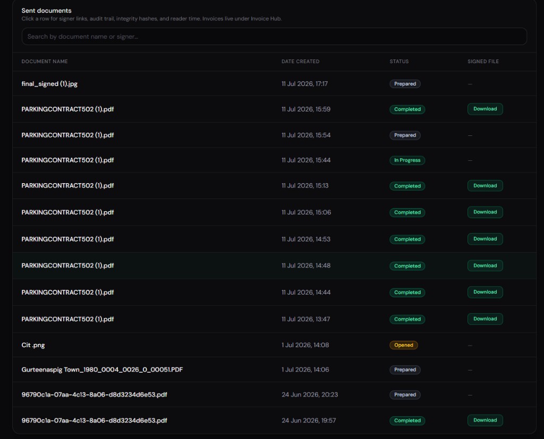
Task: Open the Gurteenaspig Town PDF row
Action: pyautogui.click(x=274, y=369)
